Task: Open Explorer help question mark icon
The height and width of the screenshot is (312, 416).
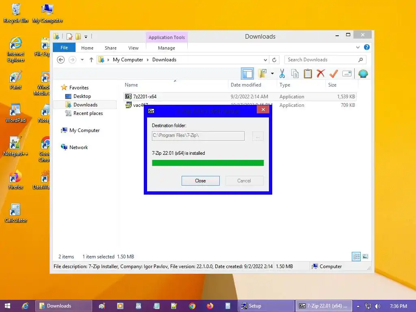Action: (367, 47)
